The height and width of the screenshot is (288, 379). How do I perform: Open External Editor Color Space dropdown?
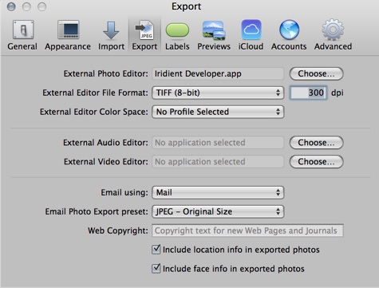[x=218, y=112]
